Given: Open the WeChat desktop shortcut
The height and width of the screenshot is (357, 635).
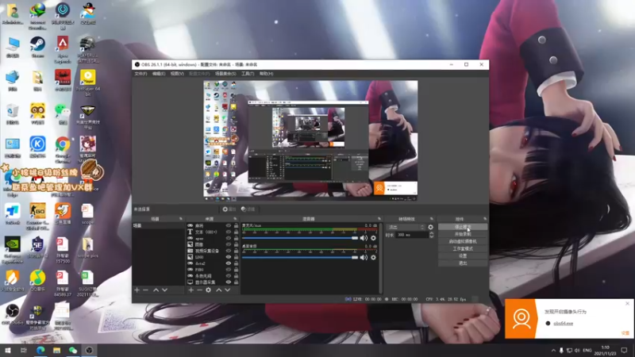Looking at the screenshot, I should click(x=63, y=114).
